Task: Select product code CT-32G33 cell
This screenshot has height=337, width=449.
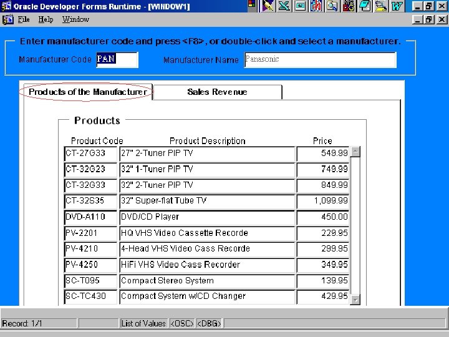Action: point(91,185)
